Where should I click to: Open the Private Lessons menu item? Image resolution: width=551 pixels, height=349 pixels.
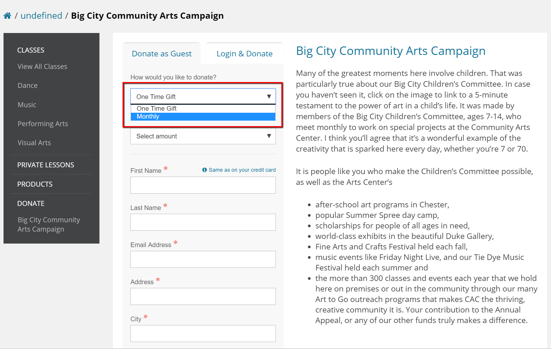click(x=46, y=165)
